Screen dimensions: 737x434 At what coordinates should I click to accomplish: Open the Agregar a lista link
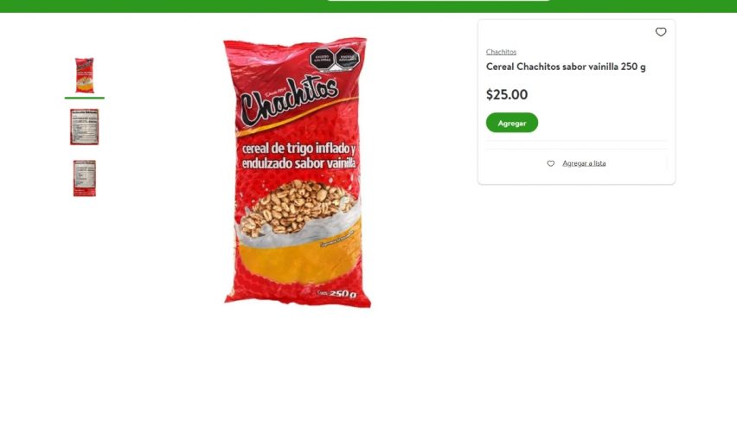(584, 163)
